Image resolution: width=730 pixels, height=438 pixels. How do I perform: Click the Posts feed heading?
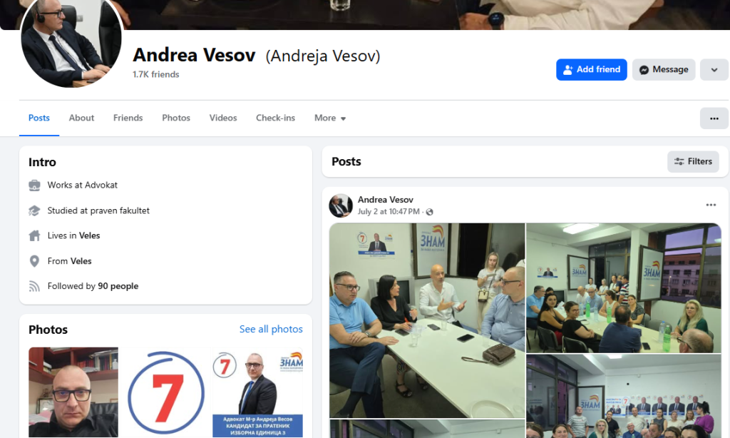[x=346, y=162]
